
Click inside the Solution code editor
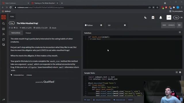pyautogui.click(x=133, y=52)
